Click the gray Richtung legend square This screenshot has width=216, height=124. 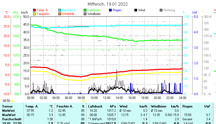click(161, 10)
